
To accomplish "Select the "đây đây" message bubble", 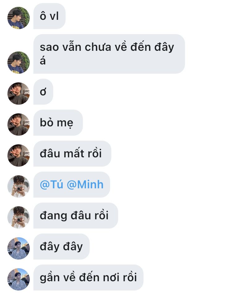I will 62,247.
